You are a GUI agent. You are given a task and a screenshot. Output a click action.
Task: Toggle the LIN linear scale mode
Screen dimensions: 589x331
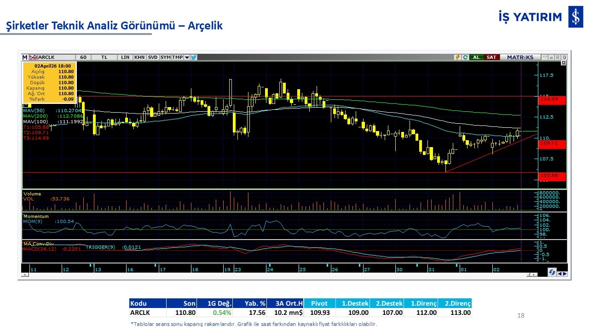(125, 57)
